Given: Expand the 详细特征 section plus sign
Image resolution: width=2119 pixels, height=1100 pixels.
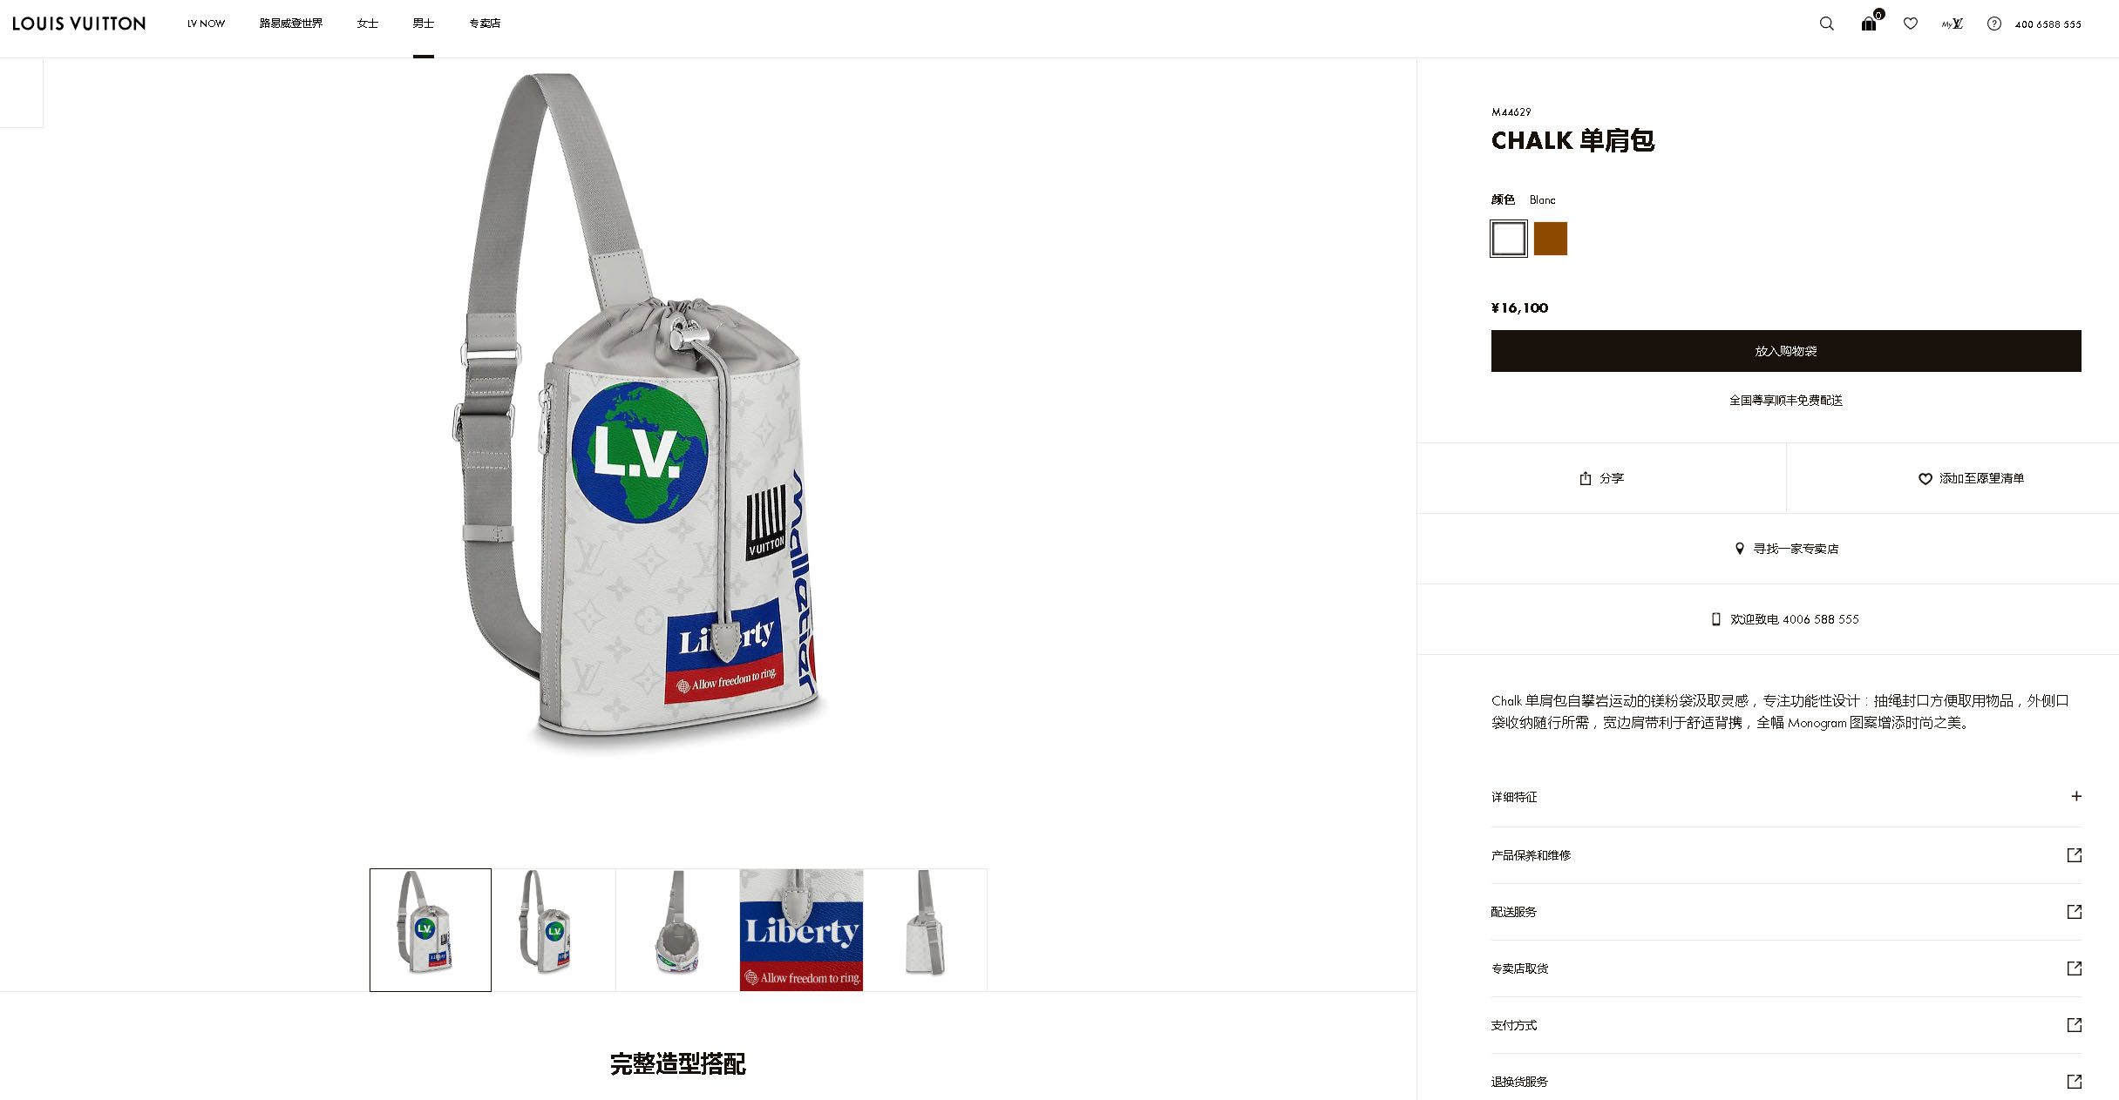Looking at the screenshot, I should point(2075,796).
